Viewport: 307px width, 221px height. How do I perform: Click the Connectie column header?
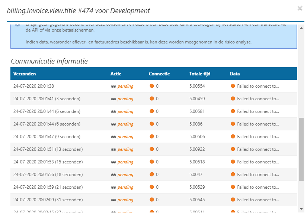click(159, 74)
